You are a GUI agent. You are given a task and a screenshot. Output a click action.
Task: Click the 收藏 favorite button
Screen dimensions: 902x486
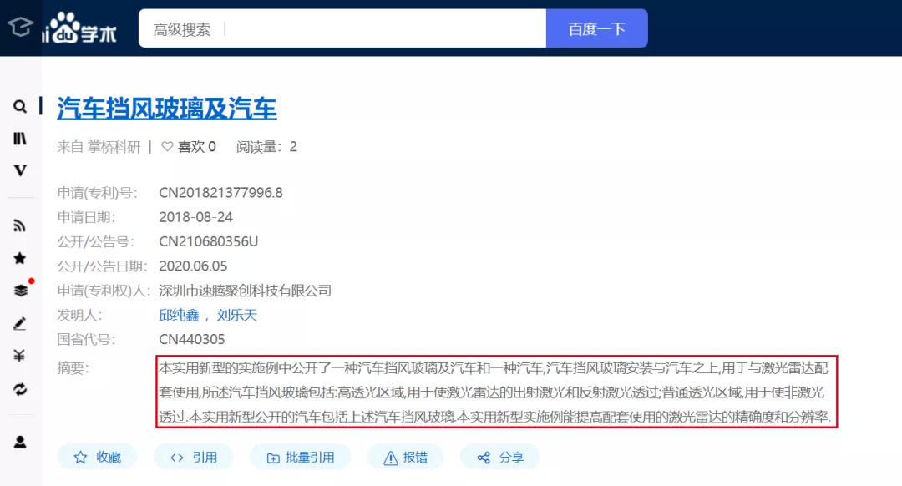pos(97,458)
